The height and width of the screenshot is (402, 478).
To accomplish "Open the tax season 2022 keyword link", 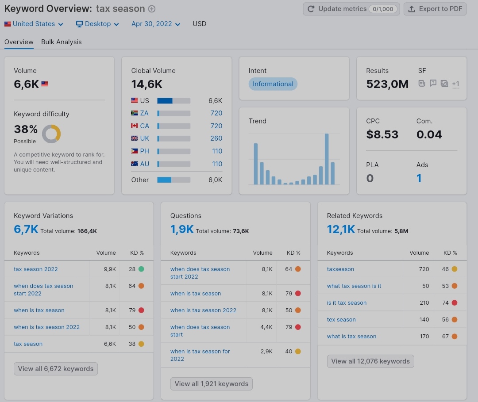I will [x=36, y=269].
